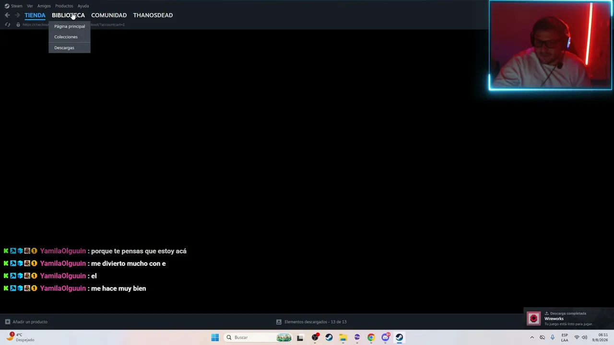Go back with the Steam back arrow
Screen dimensions: 614x345
7,15
